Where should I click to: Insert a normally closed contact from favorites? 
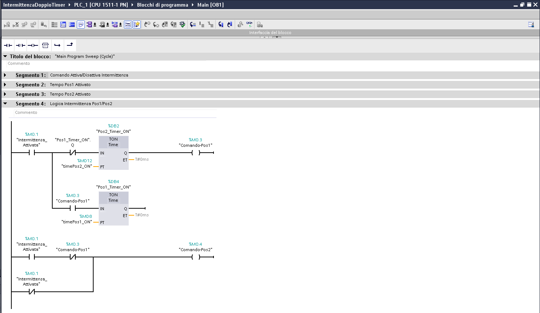pyautogui.click(x=21, y=45)
